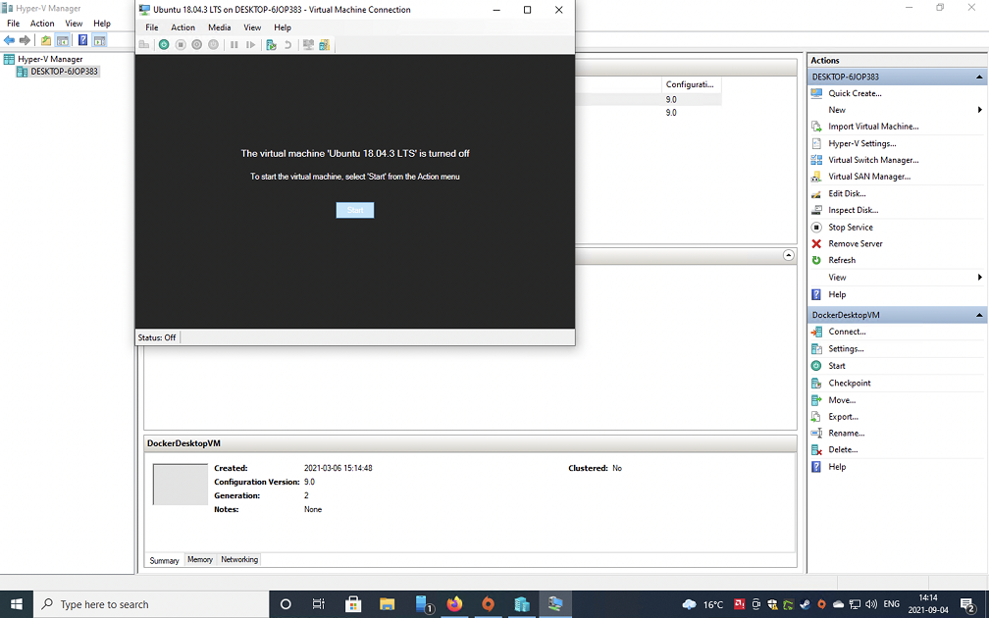Collapse DESKTOP-6JOP383 actions section header

pos(979,77)
